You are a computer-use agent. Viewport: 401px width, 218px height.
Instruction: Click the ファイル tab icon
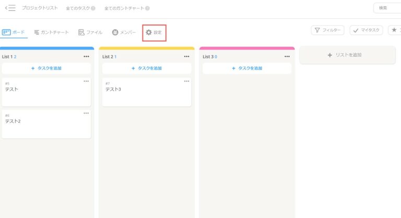tap(81, 32)
